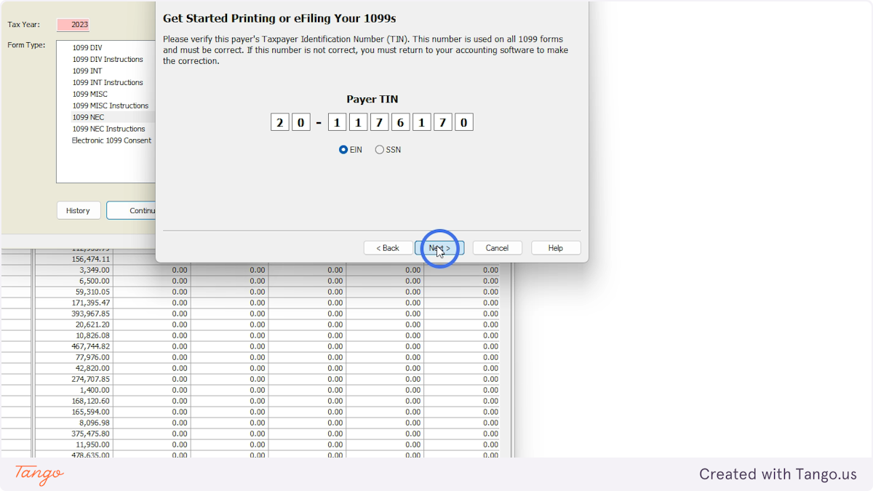This screenshot has height=491, width=873.
Task: Click the History button
Action: [78, 210]
